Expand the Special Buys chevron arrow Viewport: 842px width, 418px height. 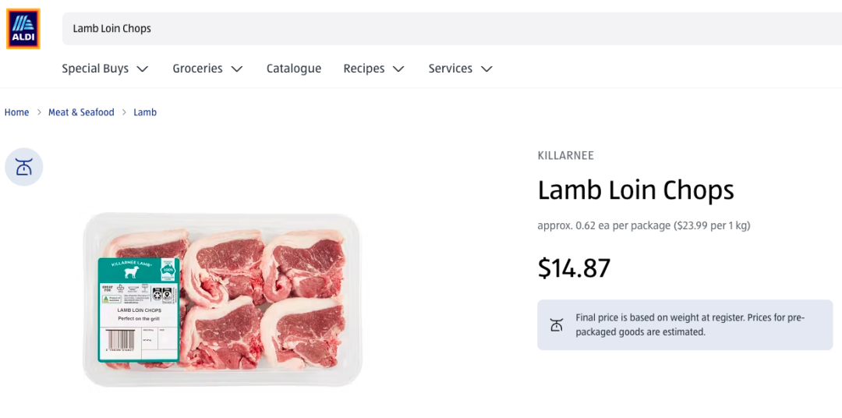tap(143, 69)
